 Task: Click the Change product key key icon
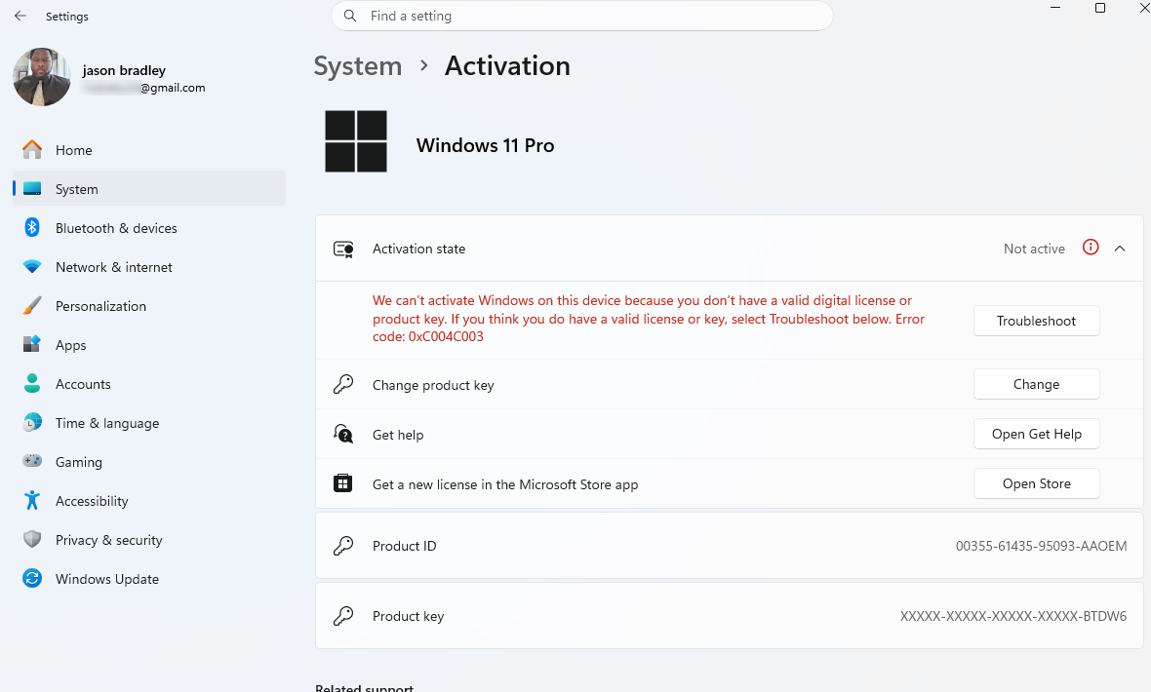[x=342, y=384]
